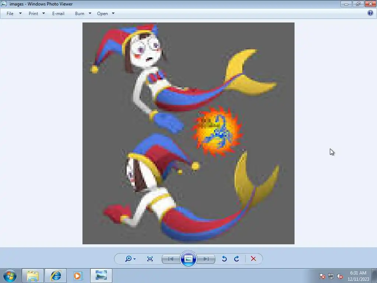The image size is (377, 283).
Task: Rotate the image clockwise
Action: [x=237, y=259]
